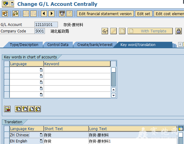This screenshot has height=144, width=184.
Task: Select the first keyword row selector box
Action: click(7, 70)
